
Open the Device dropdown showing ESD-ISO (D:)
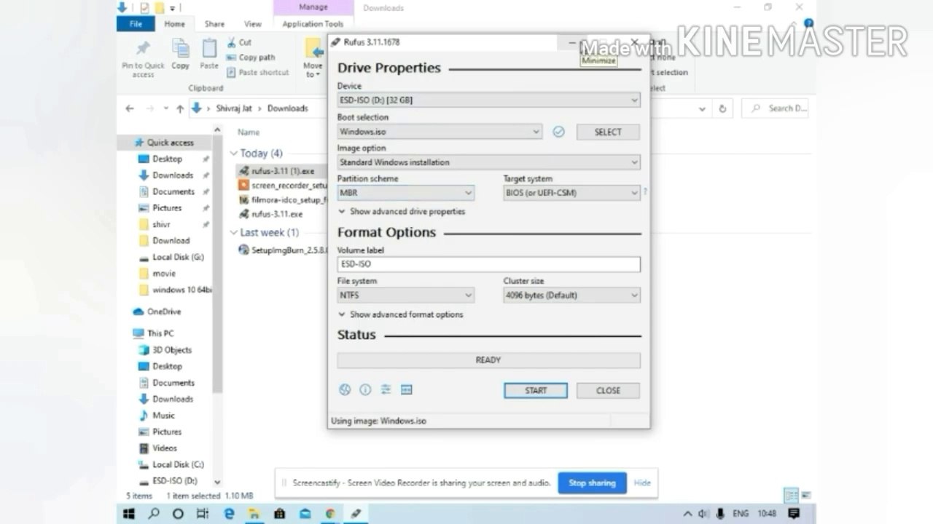488,100
